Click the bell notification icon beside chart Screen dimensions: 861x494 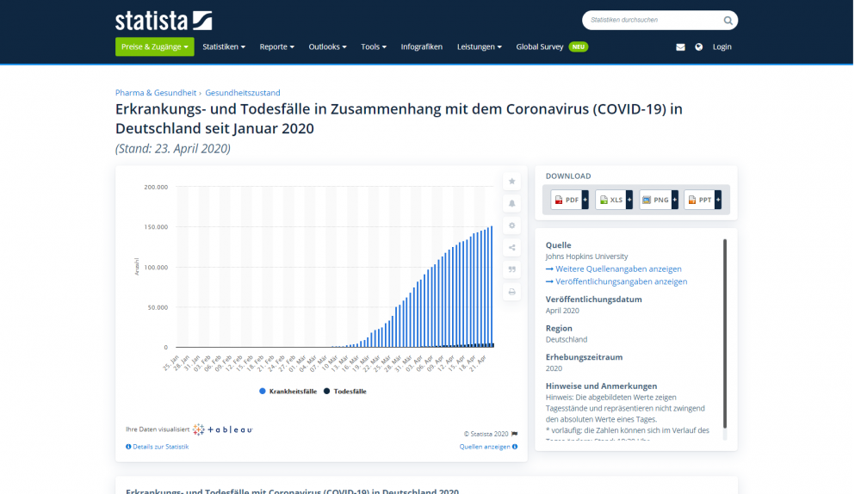(512, 204)
